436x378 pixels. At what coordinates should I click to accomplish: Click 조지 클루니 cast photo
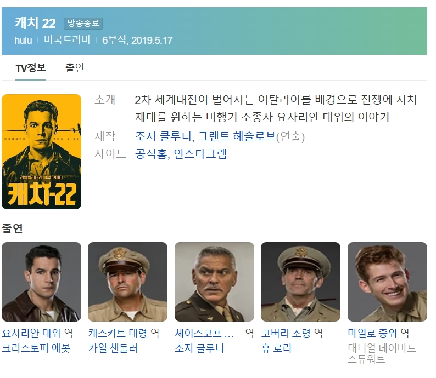214,282
